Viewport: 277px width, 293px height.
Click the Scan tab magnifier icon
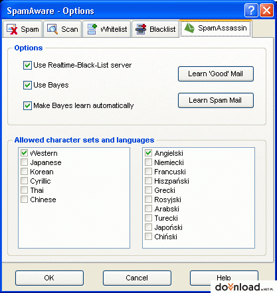(x=52, y=29)
